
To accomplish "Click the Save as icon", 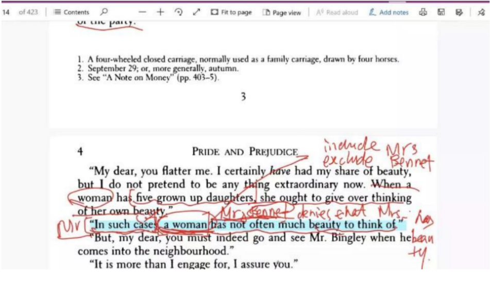I will pyautogui.click(x=459, y=12).
